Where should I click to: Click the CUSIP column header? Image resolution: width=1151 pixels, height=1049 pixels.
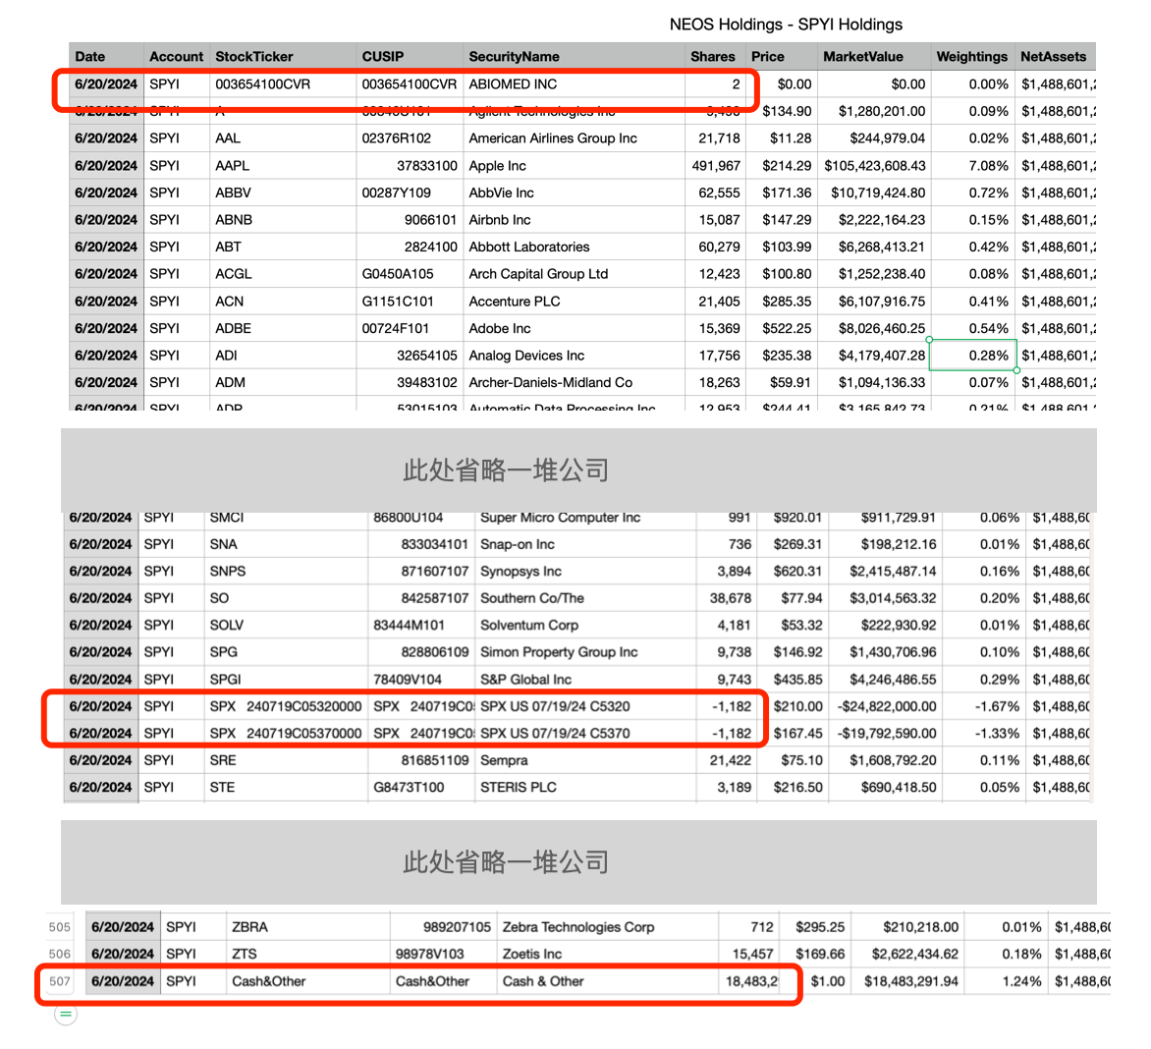(x=410, y=57)
